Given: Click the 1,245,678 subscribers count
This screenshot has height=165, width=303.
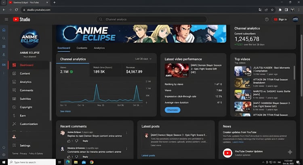Looking at the screenshot, I should 247,39.
